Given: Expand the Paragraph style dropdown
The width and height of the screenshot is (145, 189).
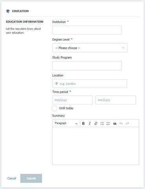Looking at the screenshot, I should pos(66,123).
